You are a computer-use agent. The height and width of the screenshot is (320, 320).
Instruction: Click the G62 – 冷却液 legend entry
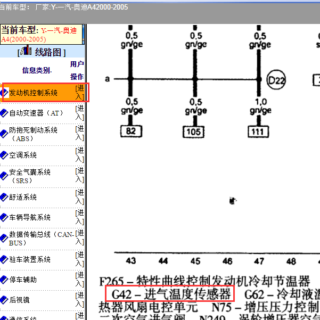[282, 294]
